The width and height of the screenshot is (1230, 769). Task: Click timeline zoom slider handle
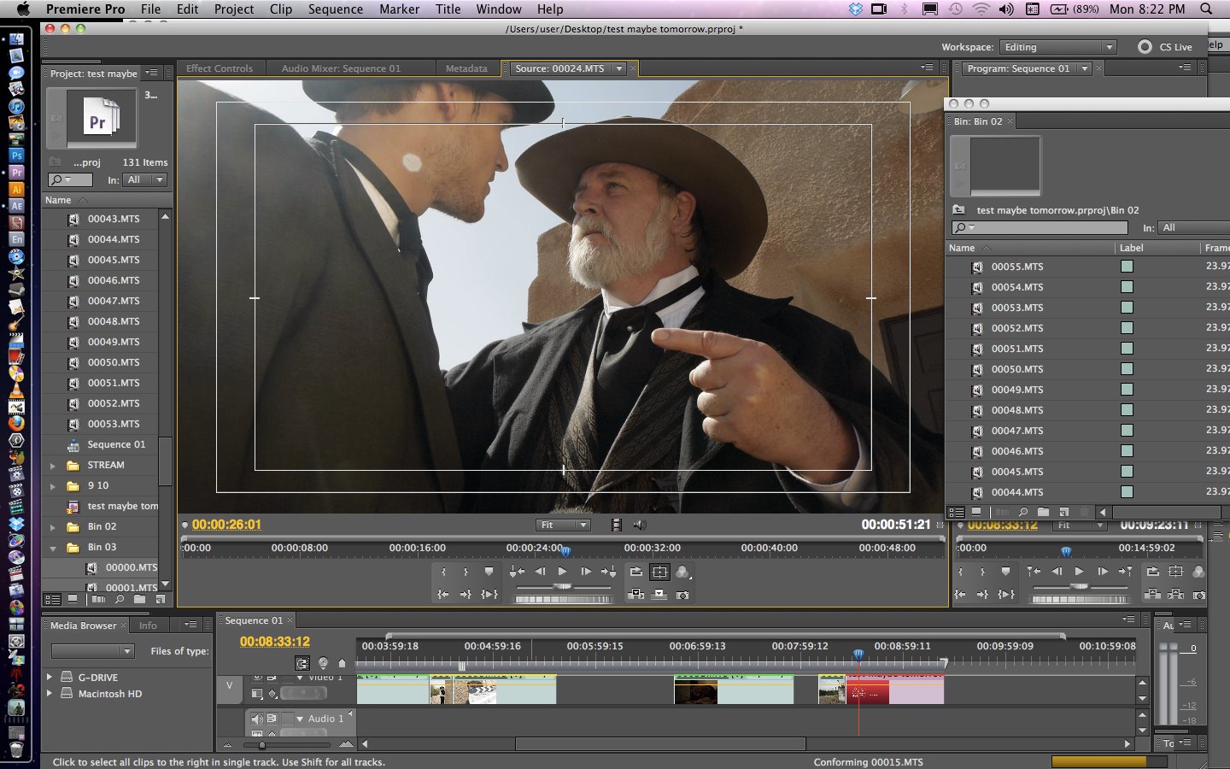pyautogui.click(x=262, y=745)
